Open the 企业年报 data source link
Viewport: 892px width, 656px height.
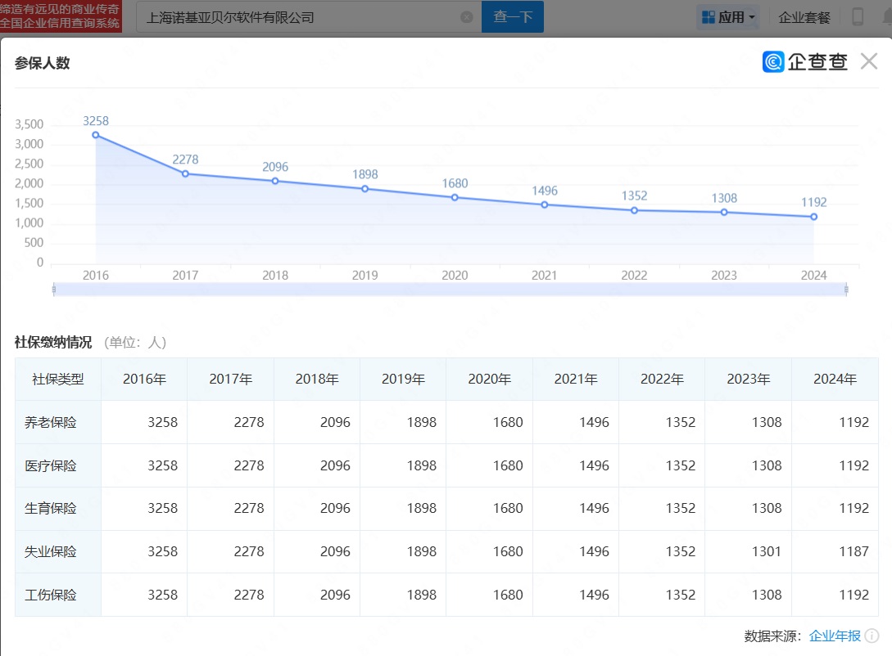[x=835, y=636]
